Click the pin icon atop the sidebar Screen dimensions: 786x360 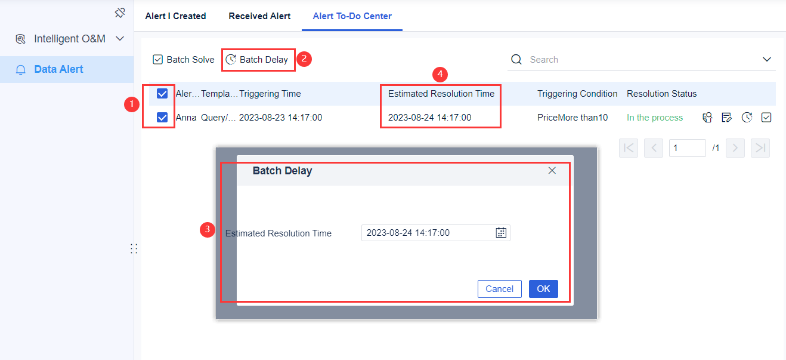pos(119,12)
